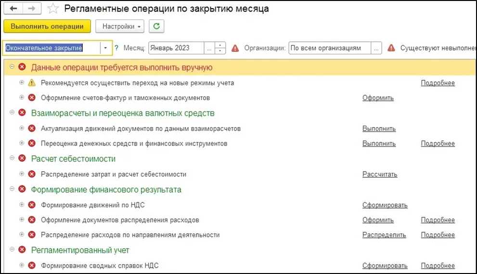This screenshot has height=274, width=477.
Task: Collapse the Регламентированный учет section
Action: tap(12, 249)
